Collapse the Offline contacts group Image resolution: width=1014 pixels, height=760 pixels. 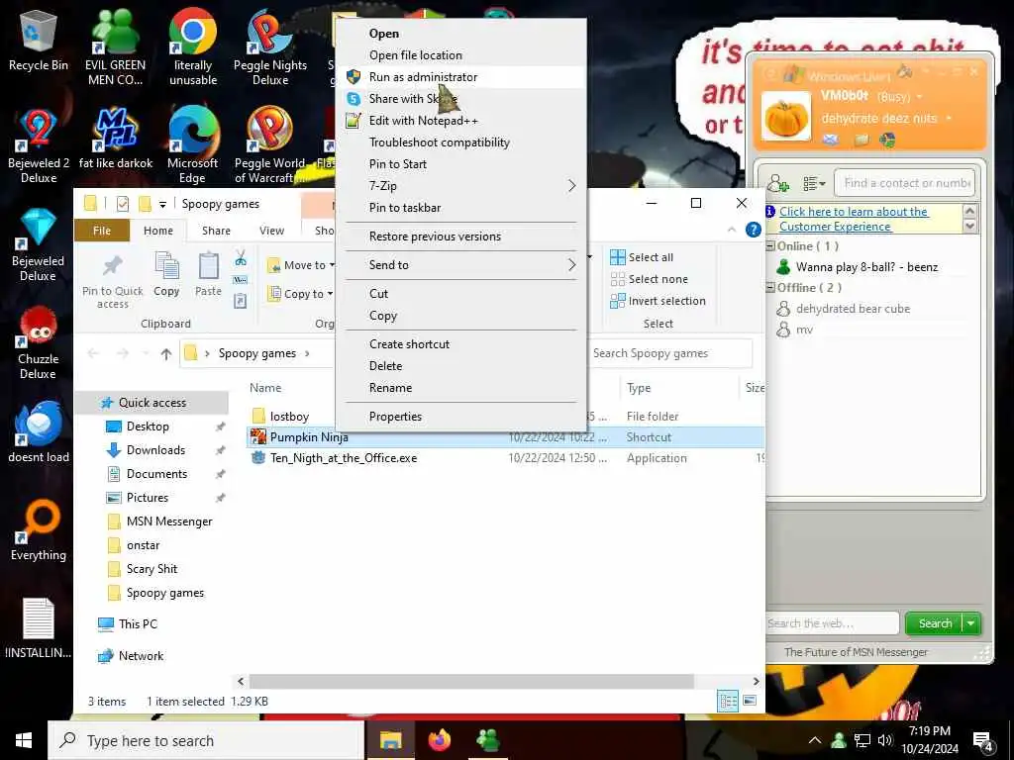[770, 287]
